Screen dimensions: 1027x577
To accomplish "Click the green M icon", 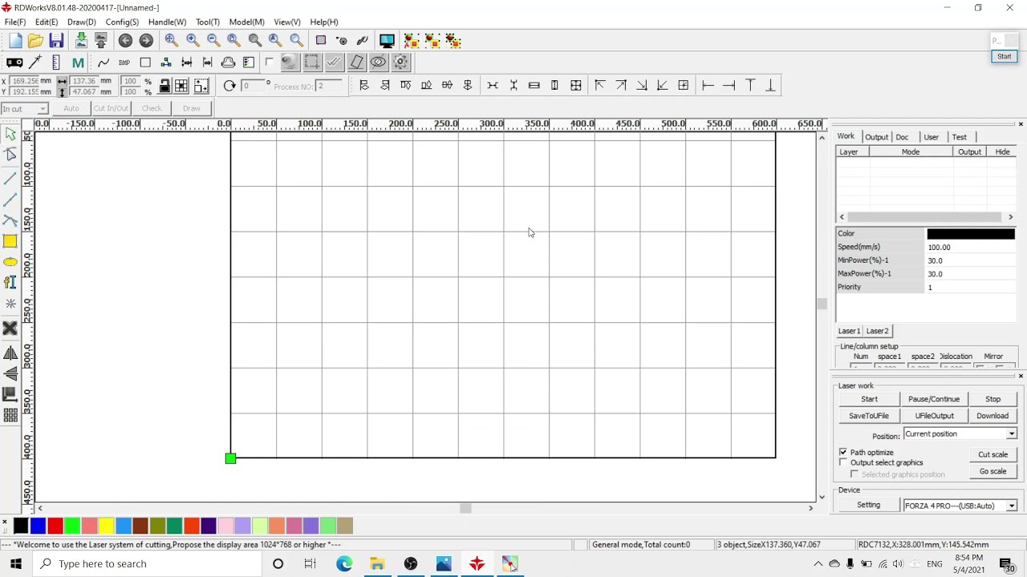I will [x=78, y=63].
